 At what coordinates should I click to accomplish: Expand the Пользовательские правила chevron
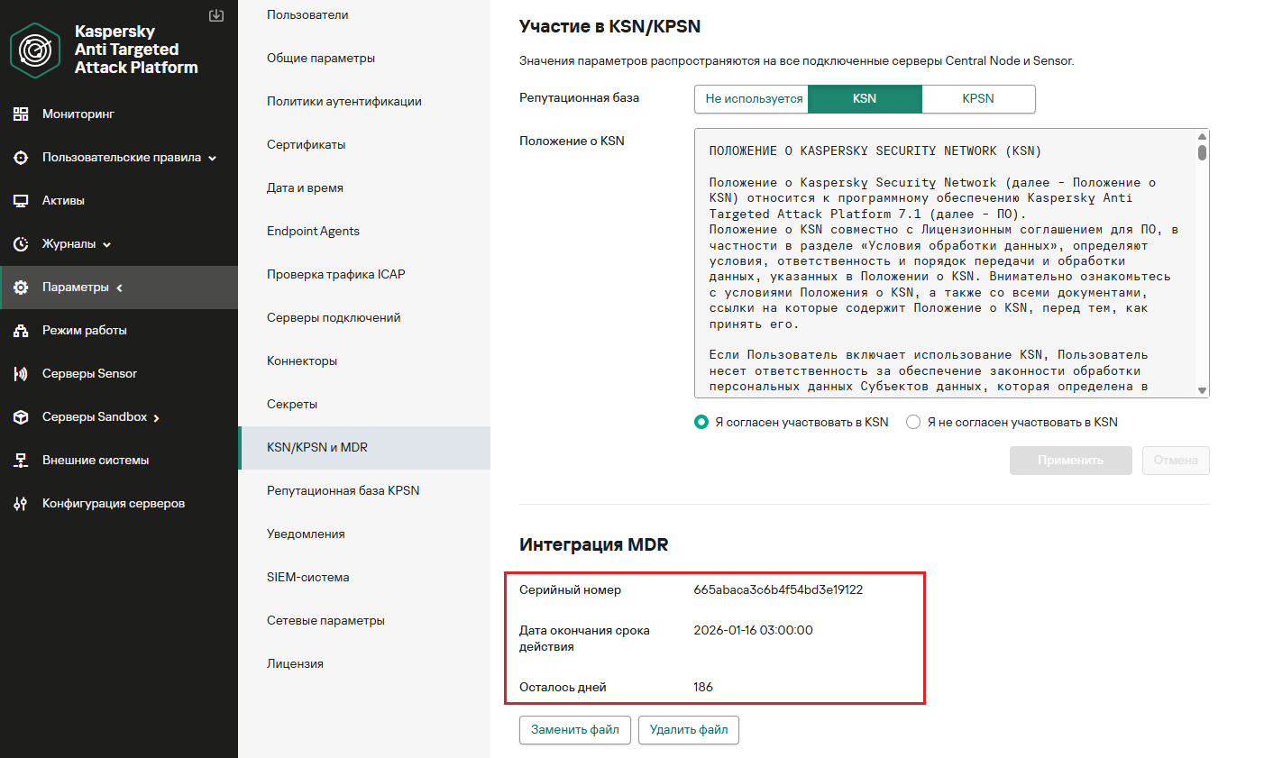[x=213, y=159]
